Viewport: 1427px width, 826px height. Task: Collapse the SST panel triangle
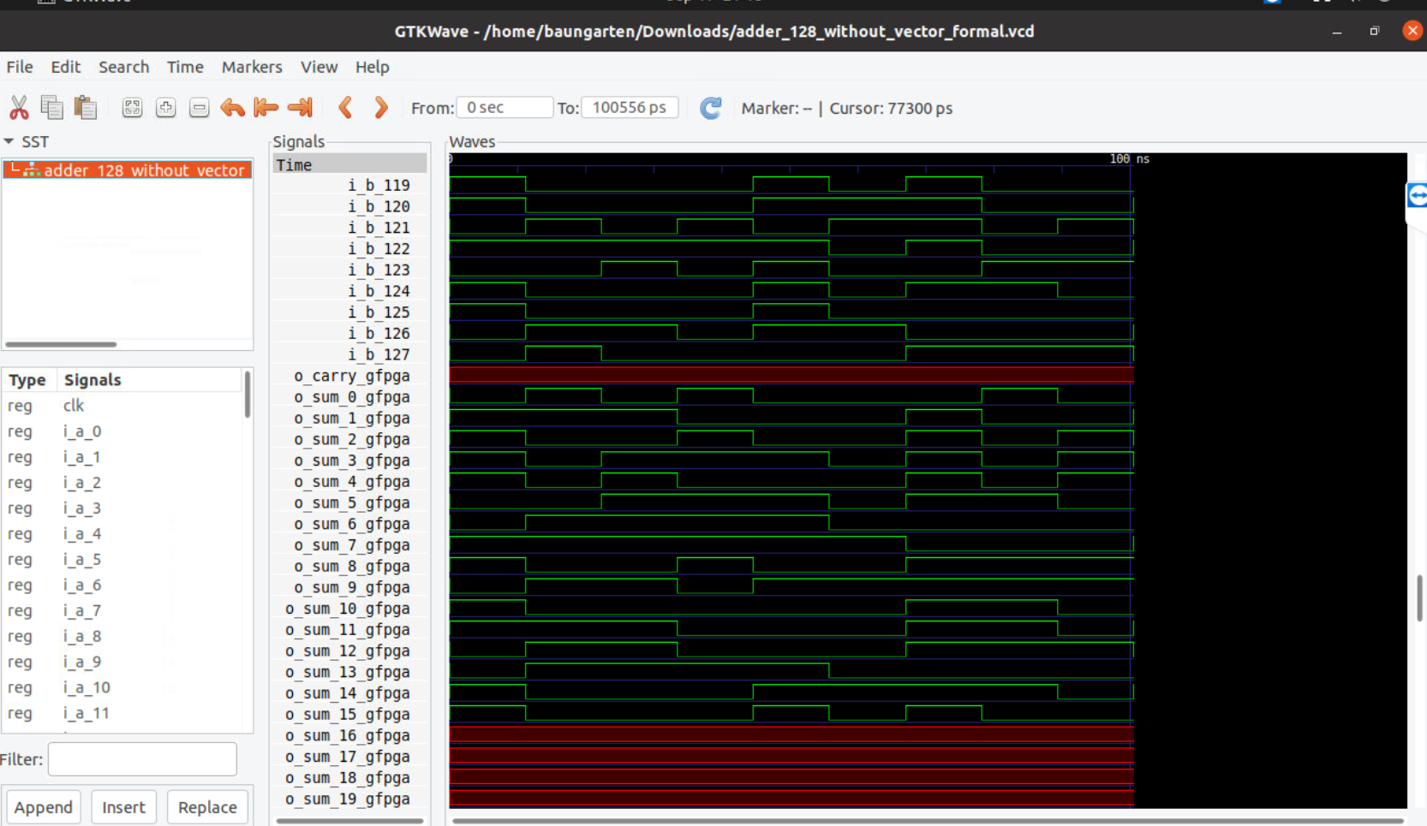9,141
